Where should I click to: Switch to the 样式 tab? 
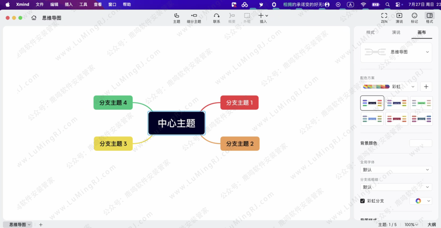[x=370, y=32]
